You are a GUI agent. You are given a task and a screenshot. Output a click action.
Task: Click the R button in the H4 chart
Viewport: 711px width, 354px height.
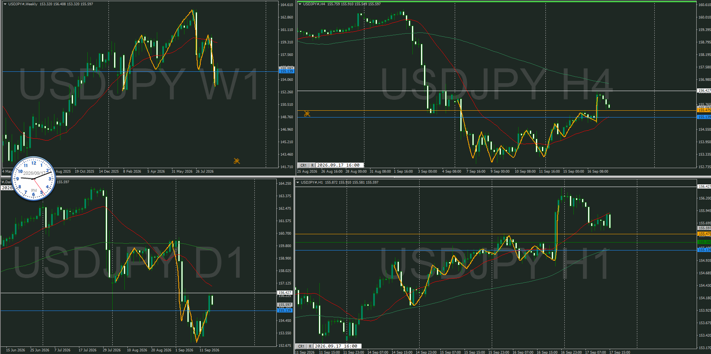click(312, 165)
